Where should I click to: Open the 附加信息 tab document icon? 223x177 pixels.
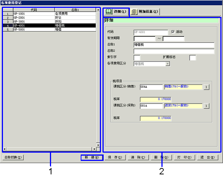tap(134, 12)
